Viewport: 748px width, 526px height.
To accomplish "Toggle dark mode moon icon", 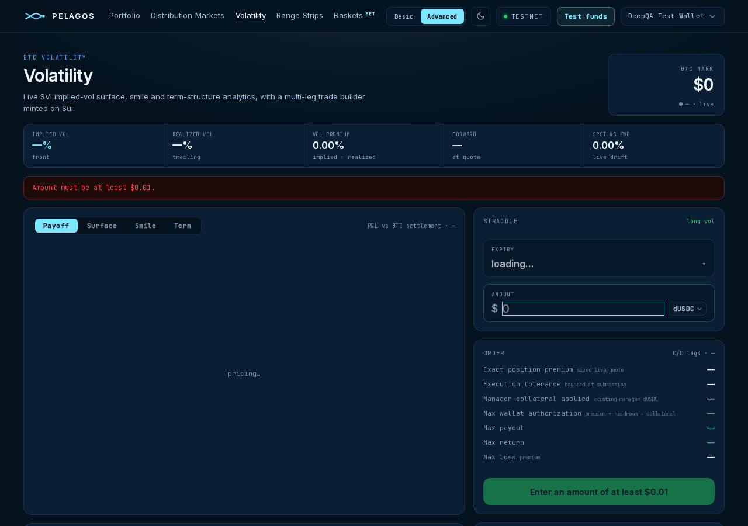I will [x=481, y=16].
